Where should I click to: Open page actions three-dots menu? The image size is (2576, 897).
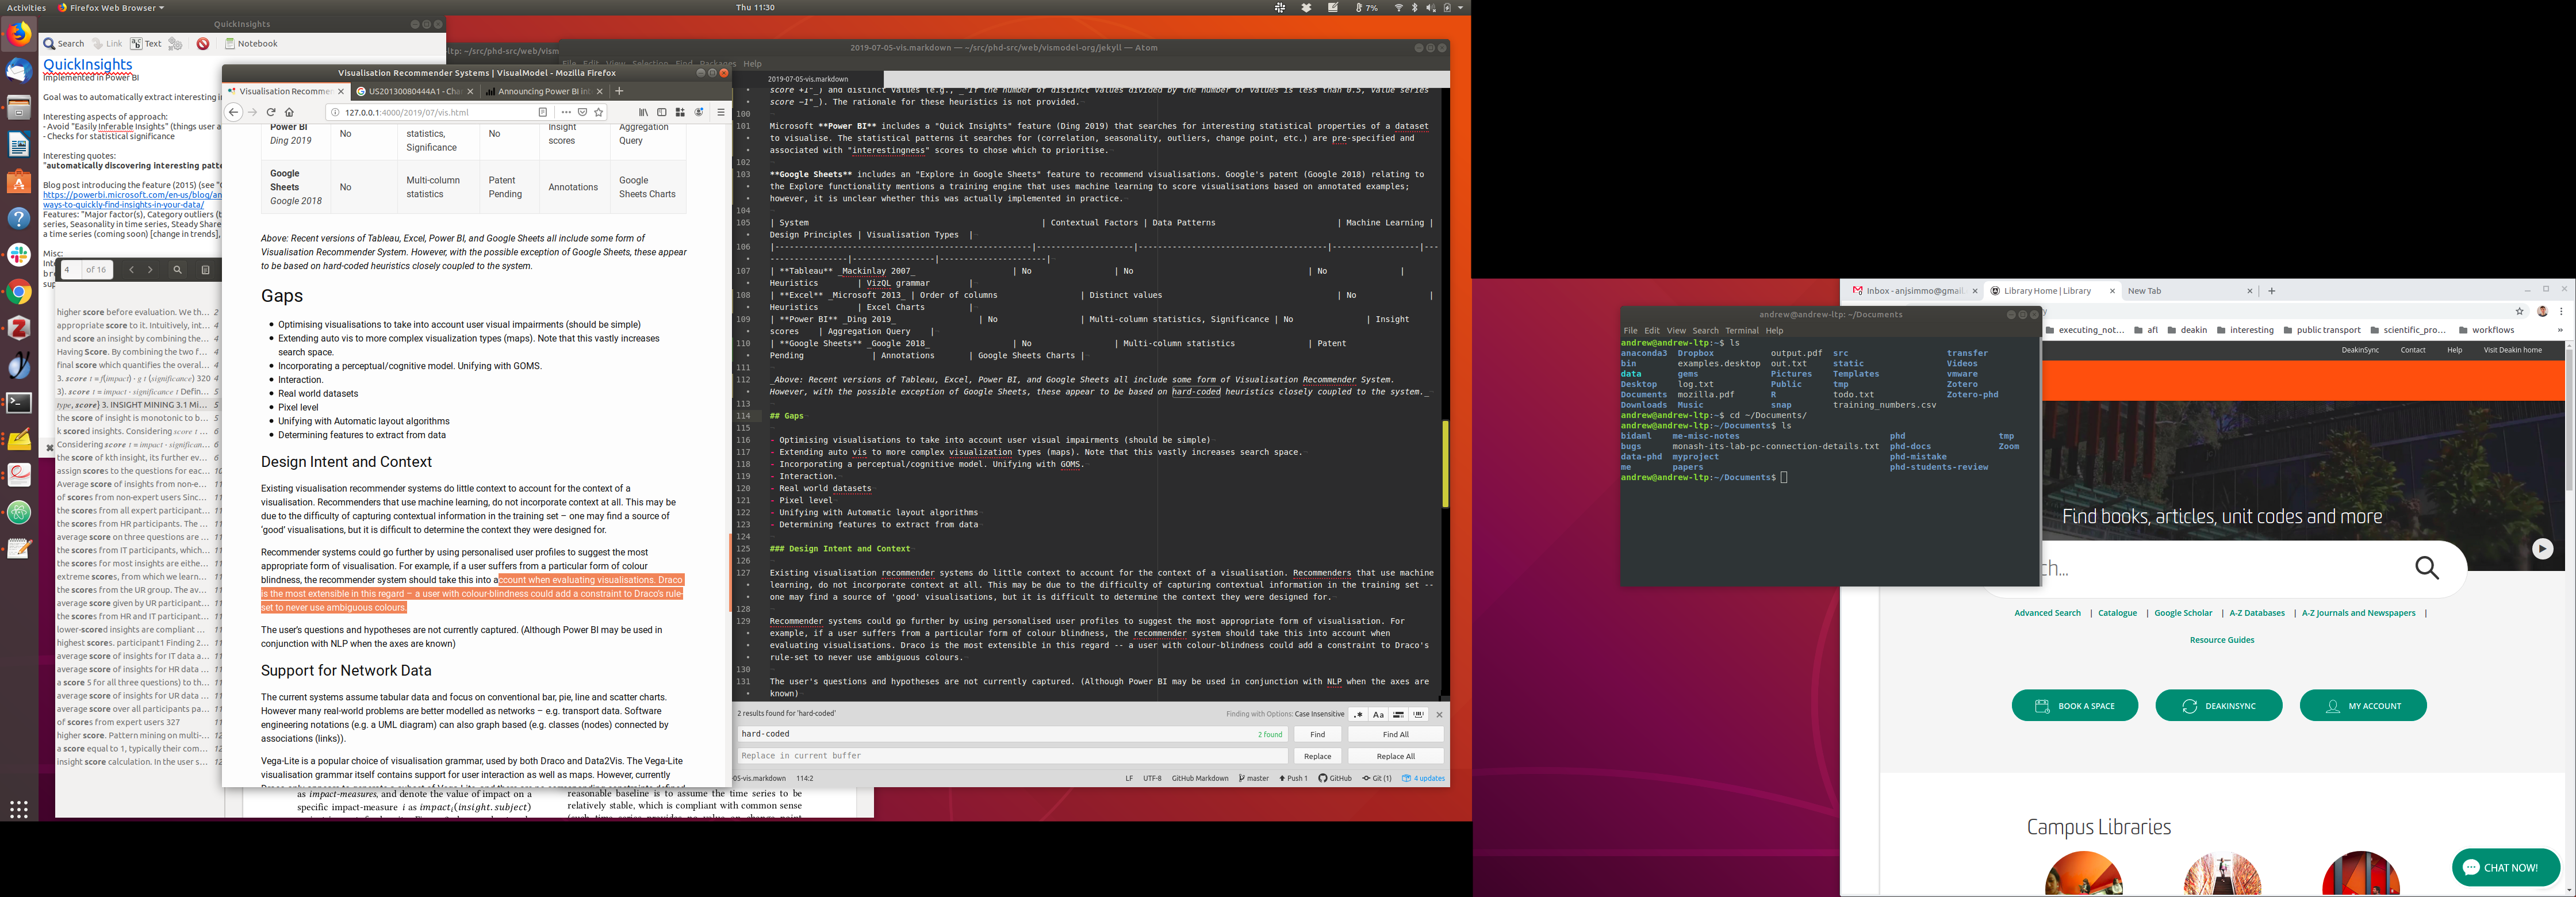click(566, 112)
